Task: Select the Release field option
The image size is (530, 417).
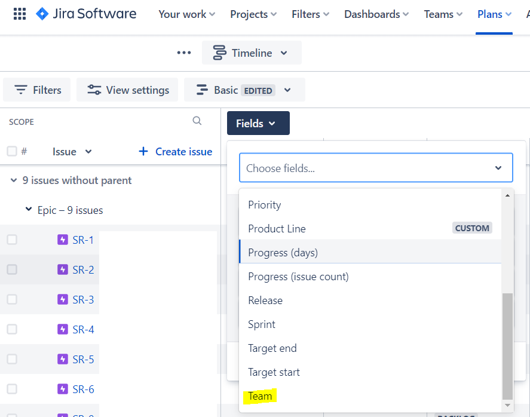Action: pos(370,301)
